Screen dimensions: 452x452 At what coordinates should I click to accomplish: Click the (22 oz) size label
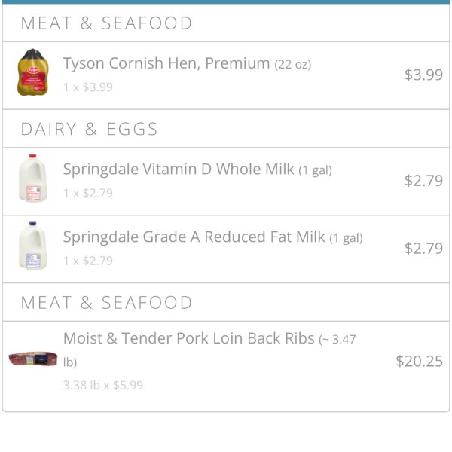coord(293,64)
